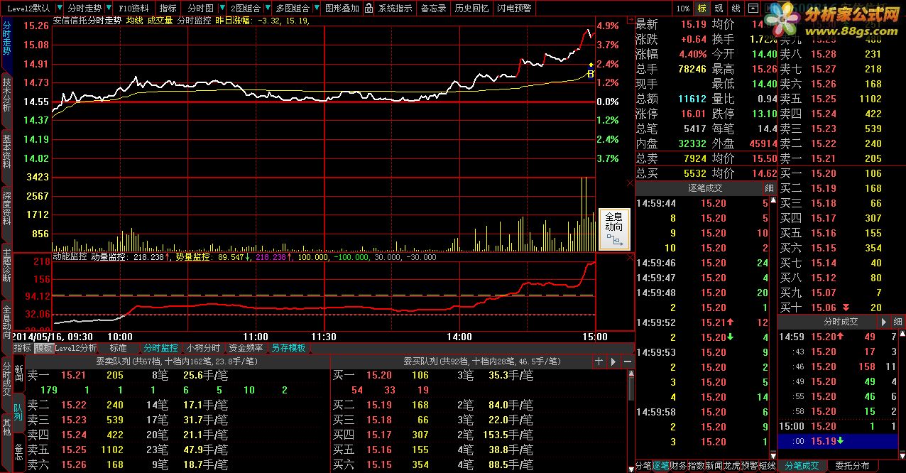Toggle the 标 display mode button
Viewport: 906px width, 473px height.
pos(702,9)
